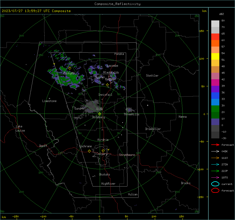The width and height of the screenshot is (235, 220).
Task: Click the Stettler label
Action: [152, 76]
